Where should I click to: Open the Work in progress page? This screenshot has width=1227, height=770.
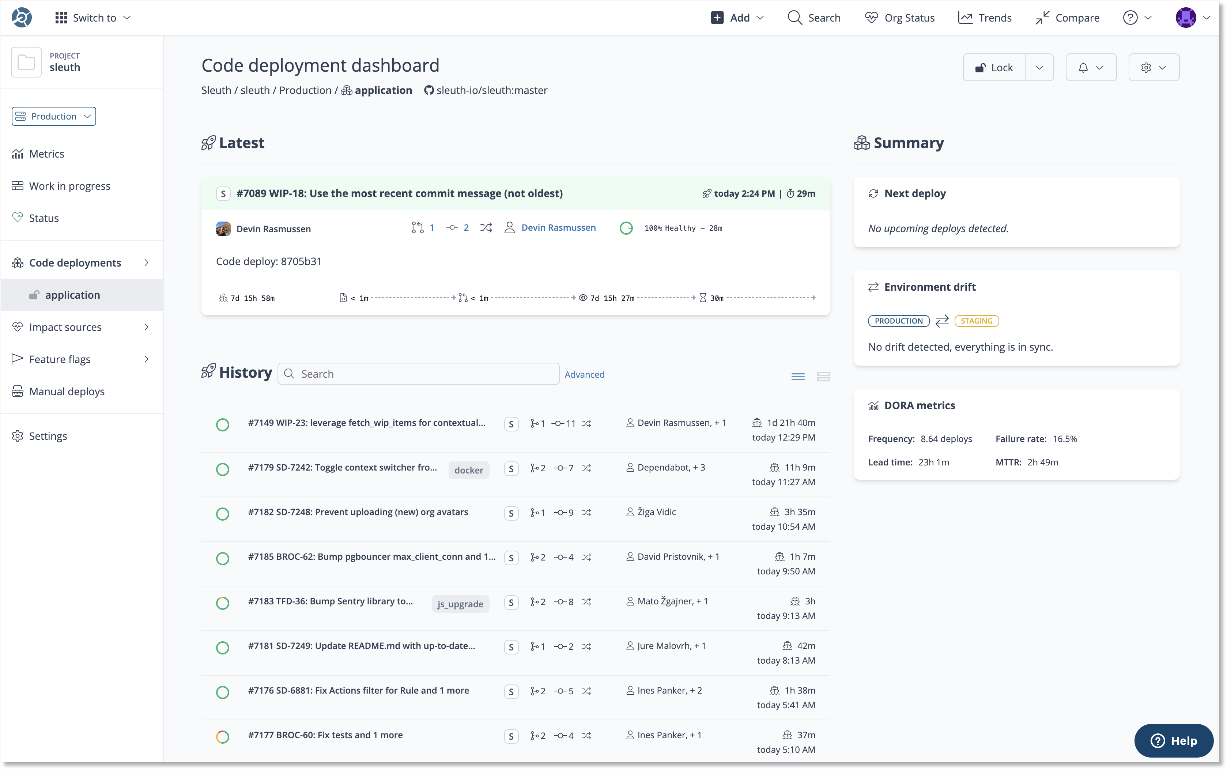[x=69, y=186]
